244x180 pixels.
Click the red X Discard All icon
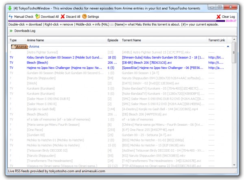(x=63, y=17)
